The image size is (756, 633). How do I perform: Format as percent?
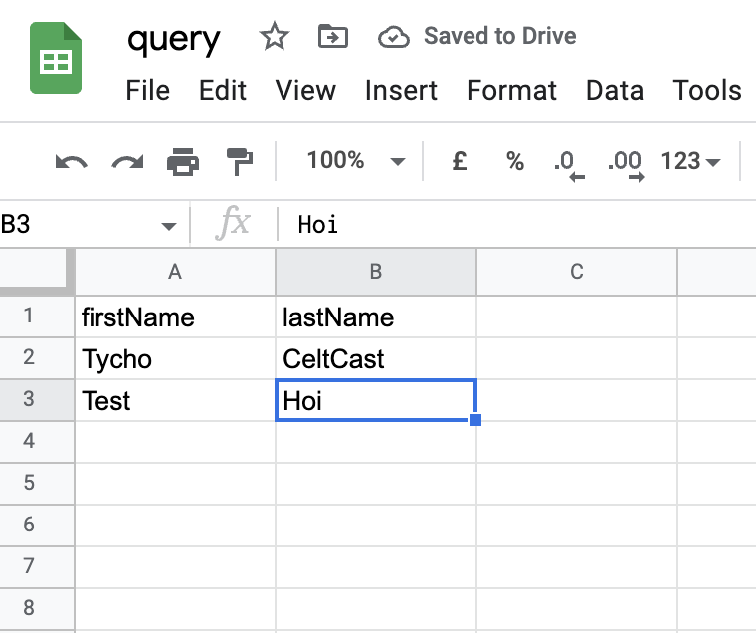click(x=515, y=161)
